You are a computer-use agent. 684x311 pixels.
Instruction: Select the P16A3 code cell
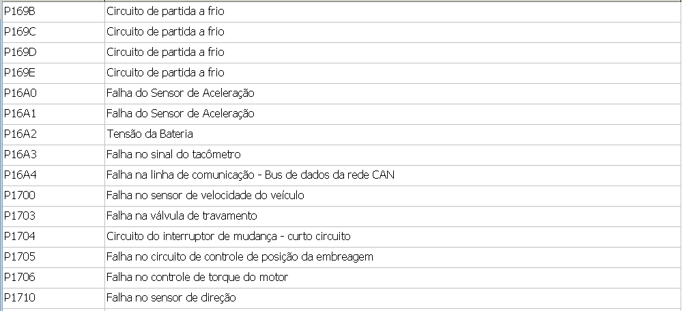[19, 154]
